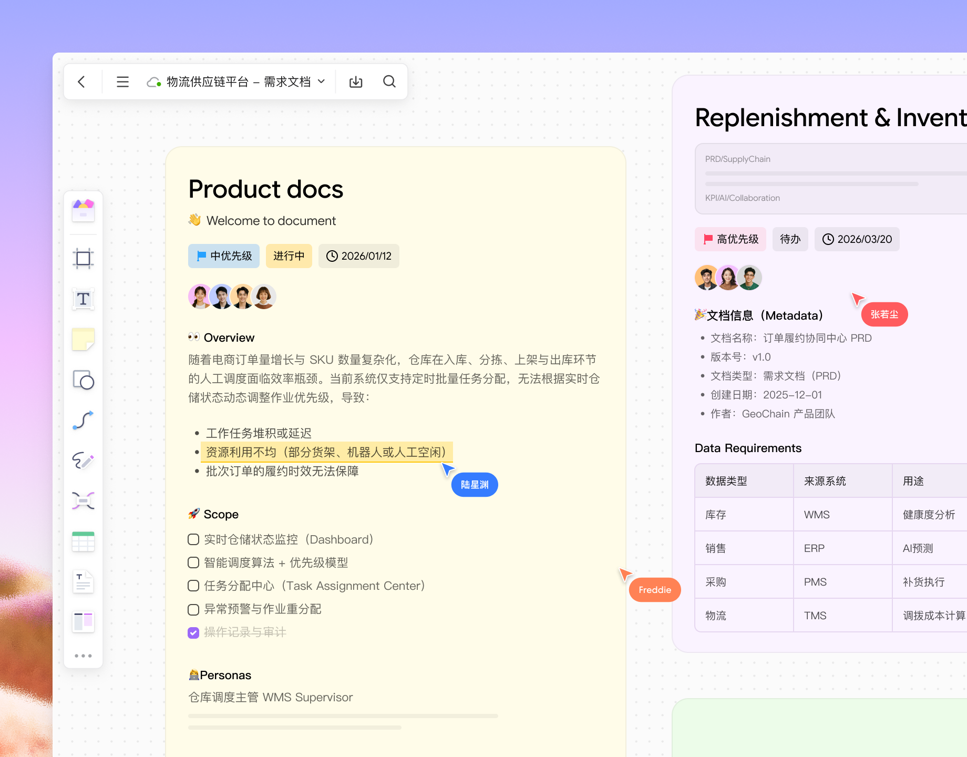Open the document title dropdown
This screenshot has width=967, height=757.
[322, 81]
